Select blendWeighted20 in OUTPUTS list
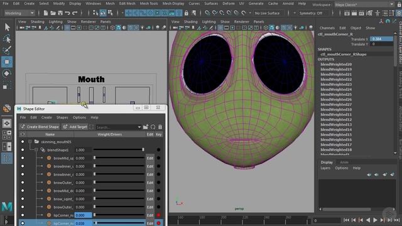The image size is (402, 226). coord(336,64)
